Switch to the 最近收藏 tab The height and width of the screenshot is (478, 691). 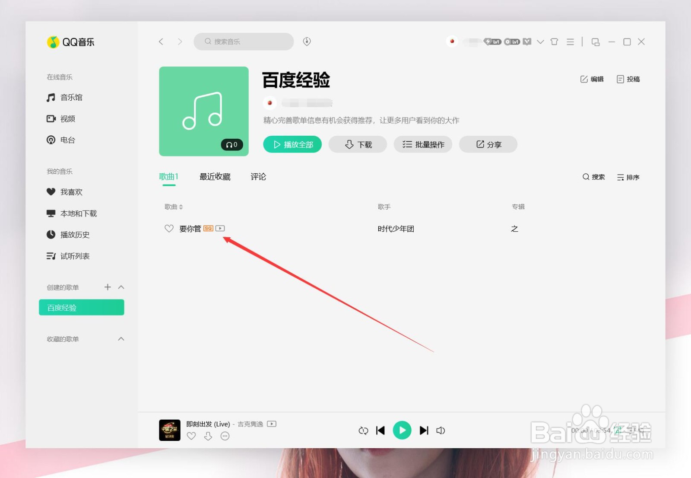(x=215, y=176)
